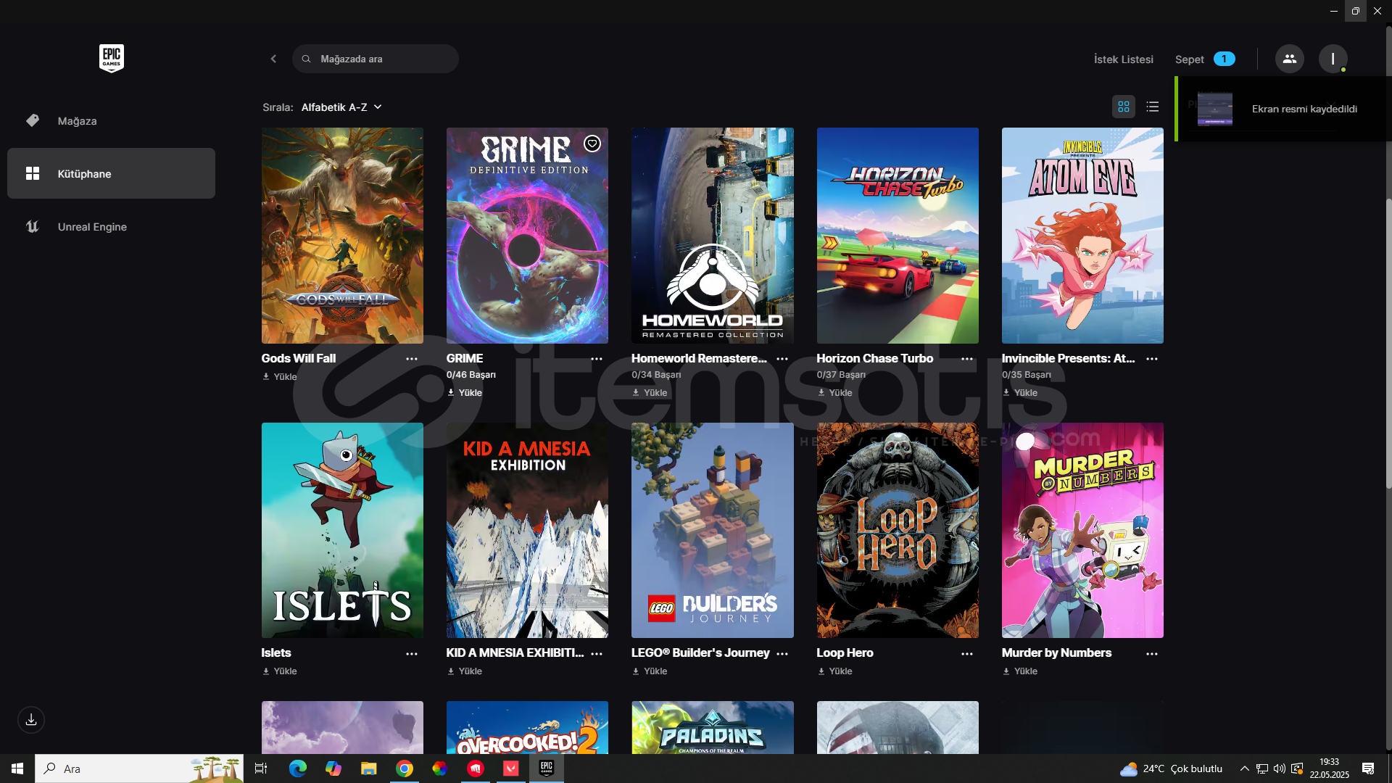
Task: Open GRIME Definitive Edition cover
Action: 527,236
